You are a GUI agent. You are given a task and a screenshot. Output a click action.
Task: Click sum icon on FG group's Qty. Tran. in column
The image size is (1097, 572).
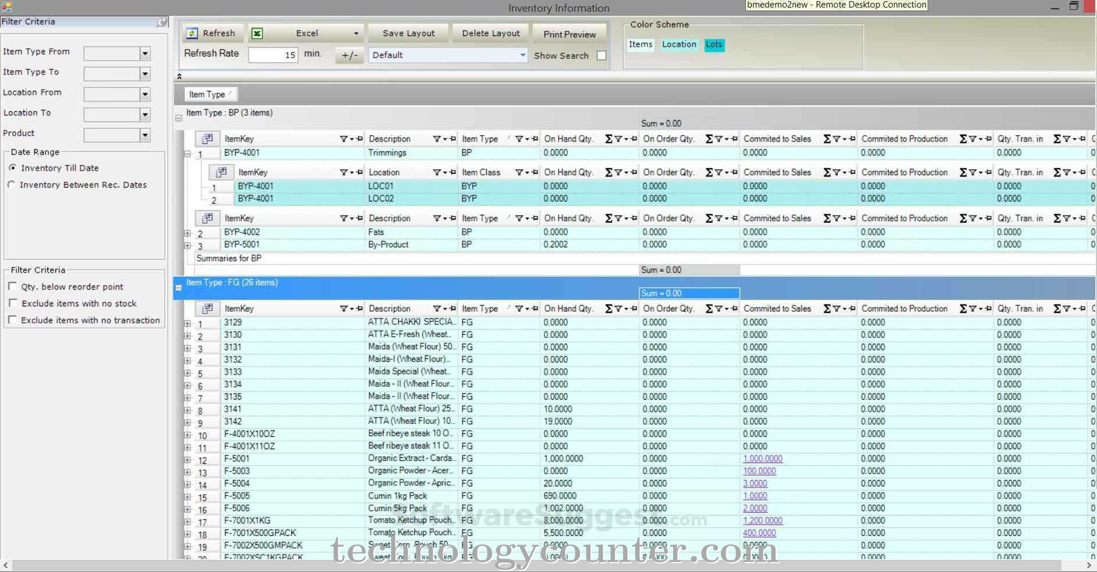click(x=1057, y=309)
